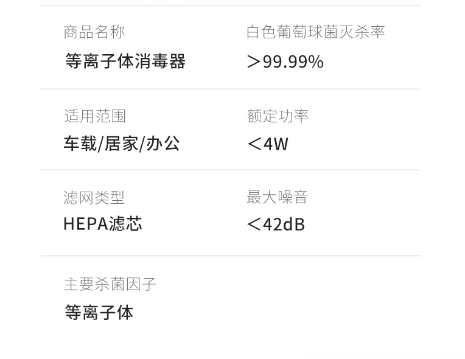The image size is (465, 359).
Task: Select the 等离子体消毒器 product name text
Action: click(125, 61)
